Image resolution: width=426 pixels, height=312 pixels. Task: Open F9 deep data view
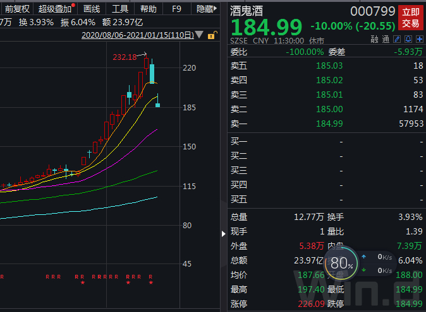tap(176, 9)
